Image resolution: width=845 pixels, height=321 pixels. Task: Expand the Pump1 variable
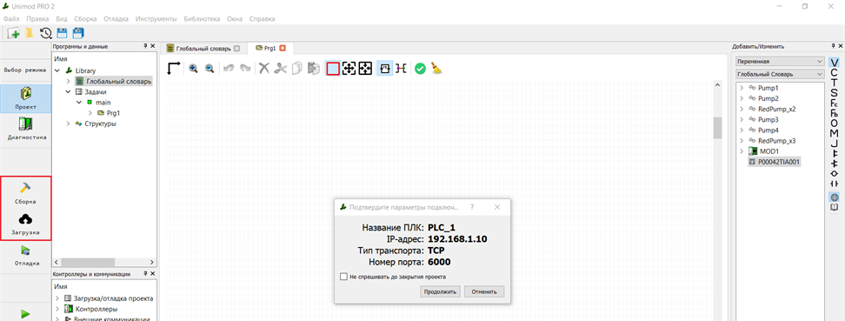click(742, 88)
